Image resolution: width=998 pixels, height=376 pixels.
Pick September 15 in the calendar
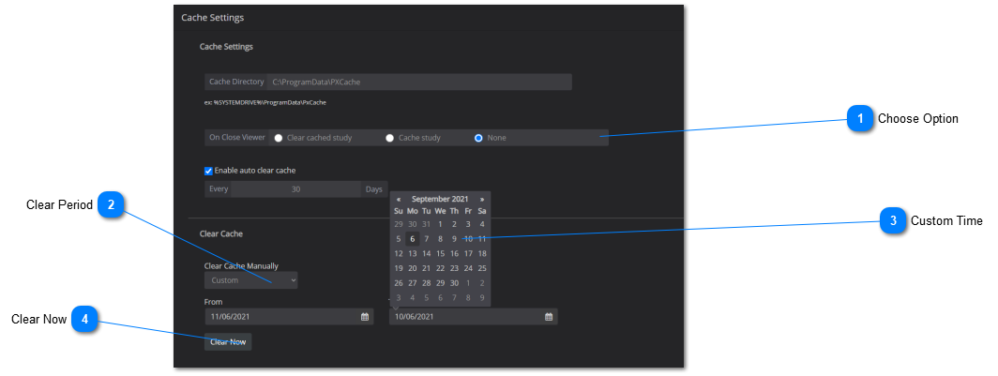[x=440, y=253]
